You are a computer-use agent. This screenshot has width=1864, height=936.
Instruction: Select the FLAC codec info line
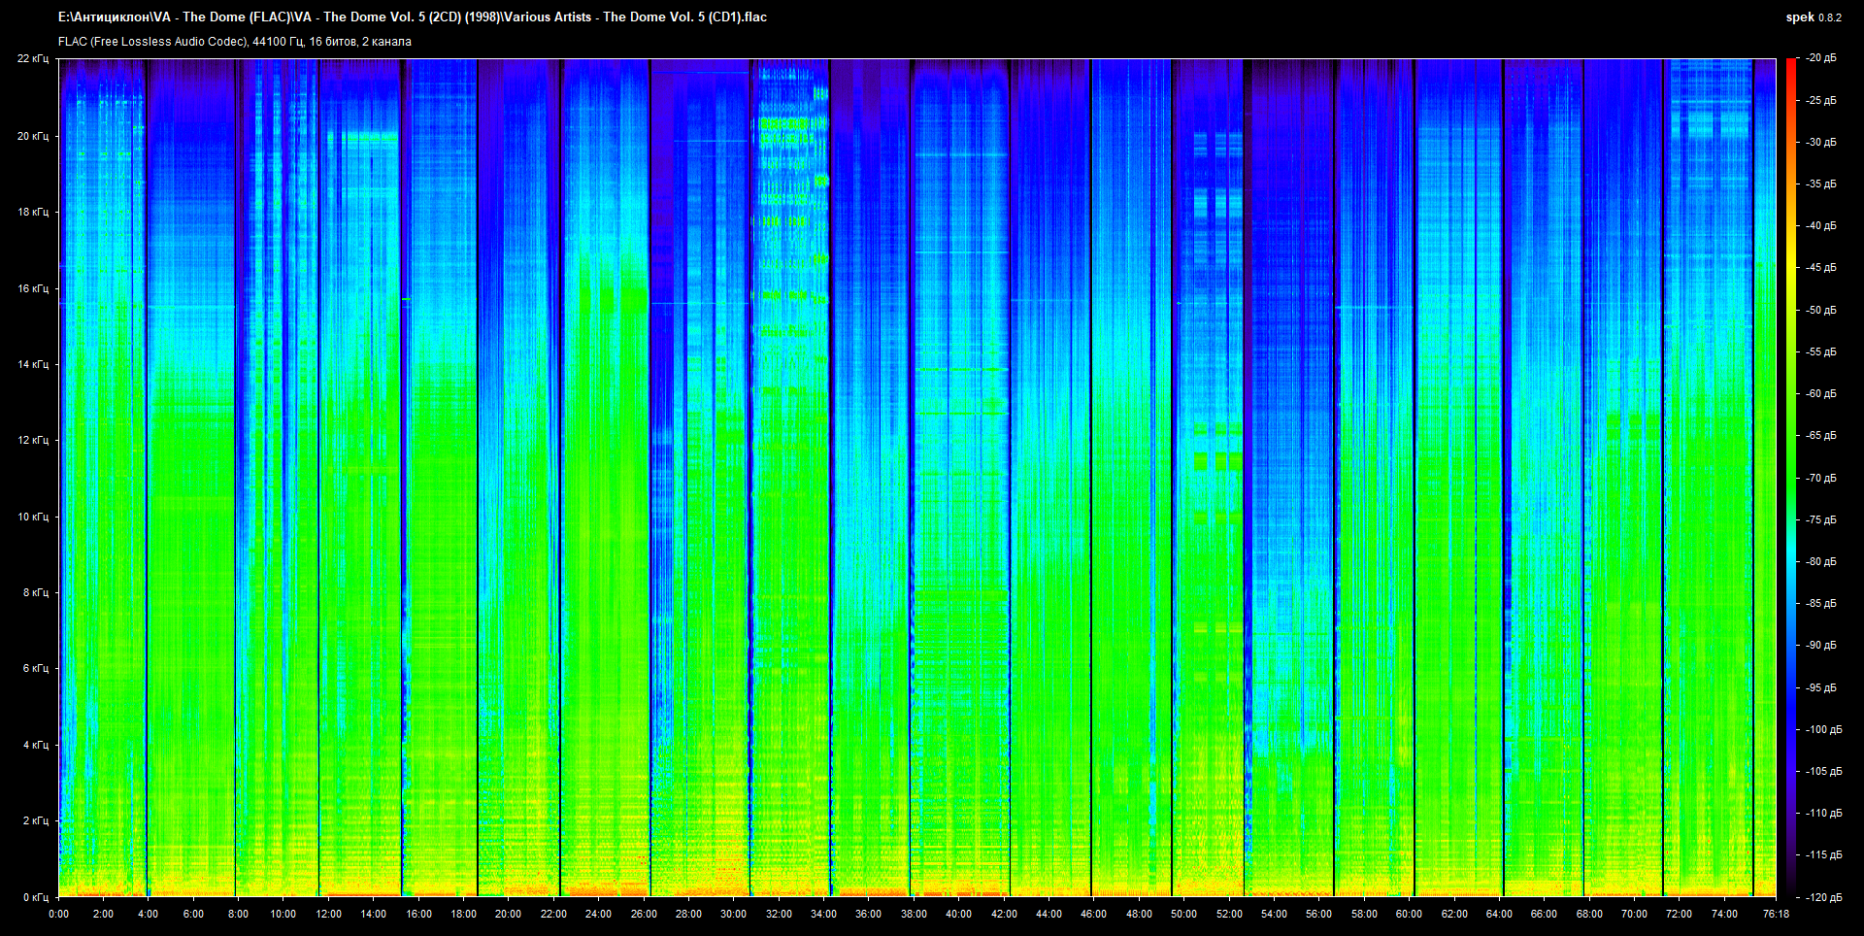pos(235,42)
